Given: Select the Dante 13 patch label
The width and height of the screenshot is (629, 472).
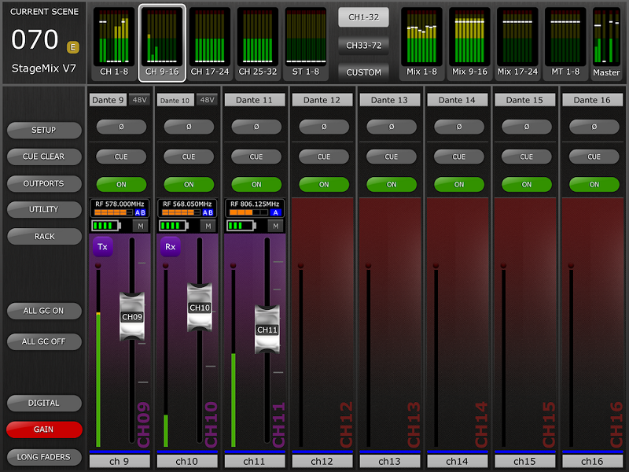Looking at the screenshot, I should (x=389, y=100).
